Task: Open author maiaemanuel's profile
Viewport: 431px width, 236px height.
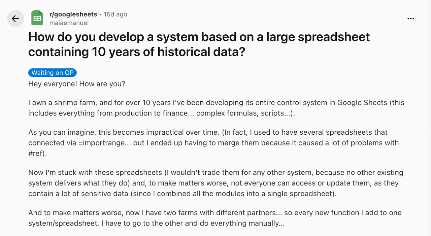Action: pyautogui.click(x=69, y=23)
